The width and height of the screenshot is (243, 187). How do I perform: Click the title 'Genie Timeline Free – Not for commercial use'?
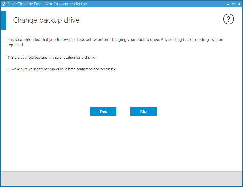[x=47, y=4]
